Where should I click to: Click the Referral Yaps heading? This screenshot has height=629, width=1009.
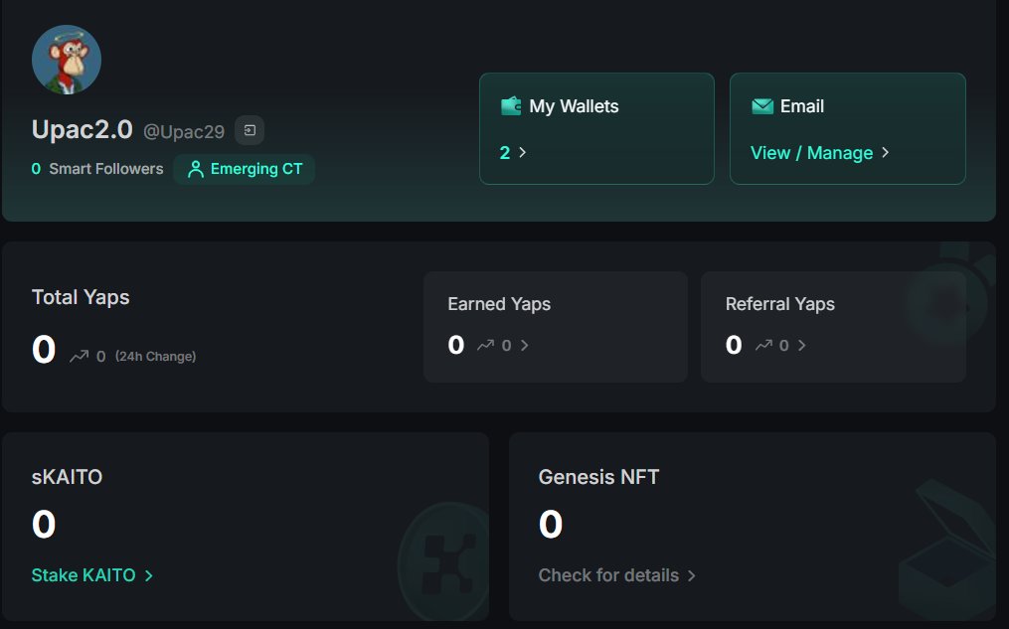click(x=780, y=303)
